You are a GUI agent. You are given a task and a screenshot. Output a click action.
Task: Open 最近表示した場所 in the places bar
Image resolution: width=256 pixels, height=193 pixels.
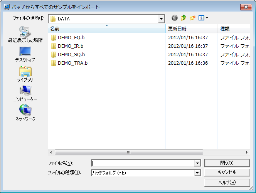point(25,34)
